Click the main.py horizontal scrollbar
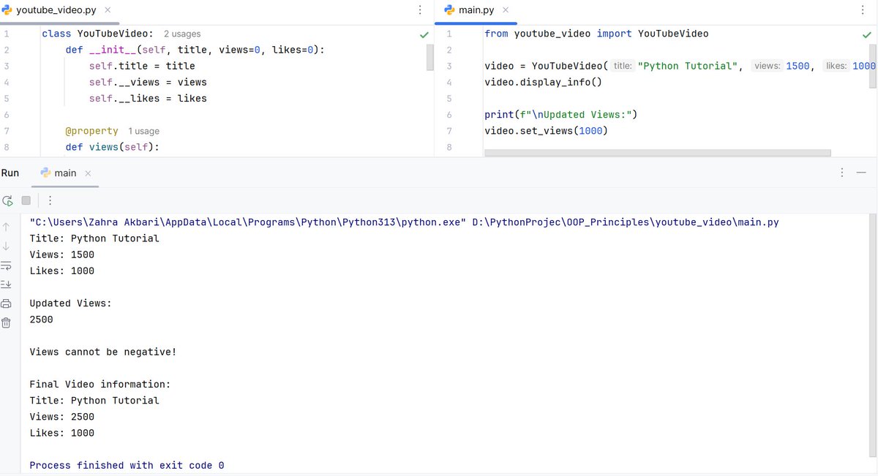Image resolution: width=878 pixels, height=476 pixels. 657,153
